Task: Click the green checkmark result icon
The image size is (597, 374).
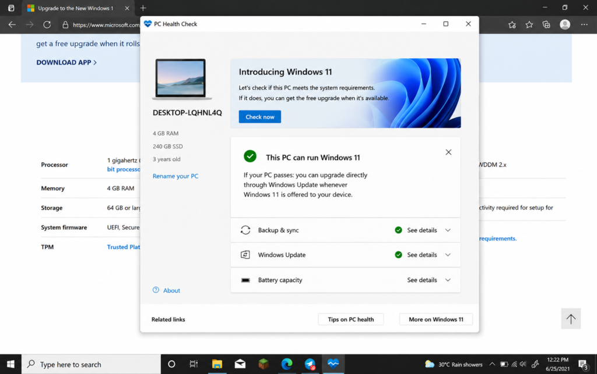Action: click(x=250, y=156)
